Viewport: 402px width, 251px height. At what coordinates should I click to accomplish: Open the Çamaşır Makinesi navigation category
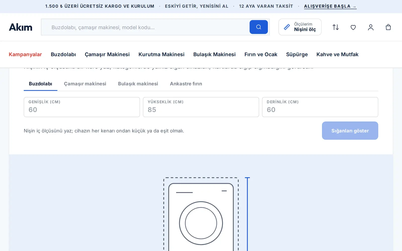click(x=107, y=54)
